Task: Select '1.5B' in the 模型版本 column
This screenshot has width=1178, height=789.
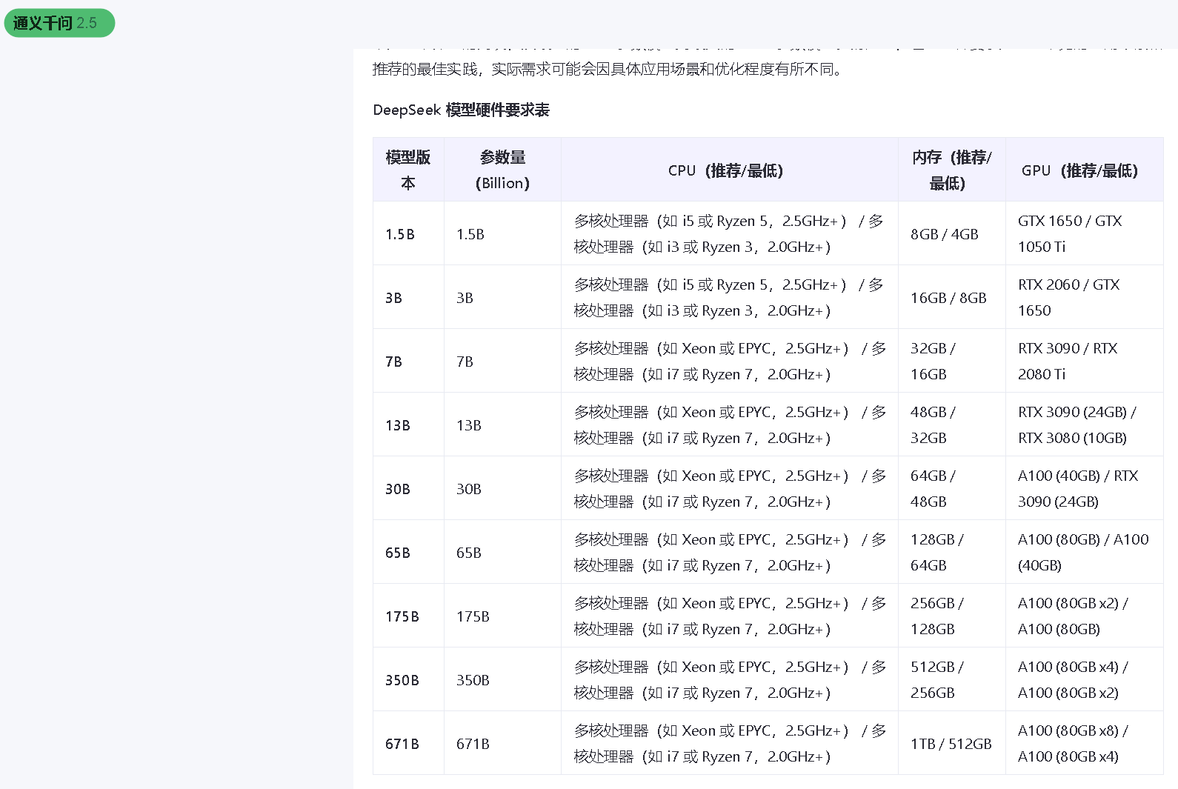Action: pos(400,234)
